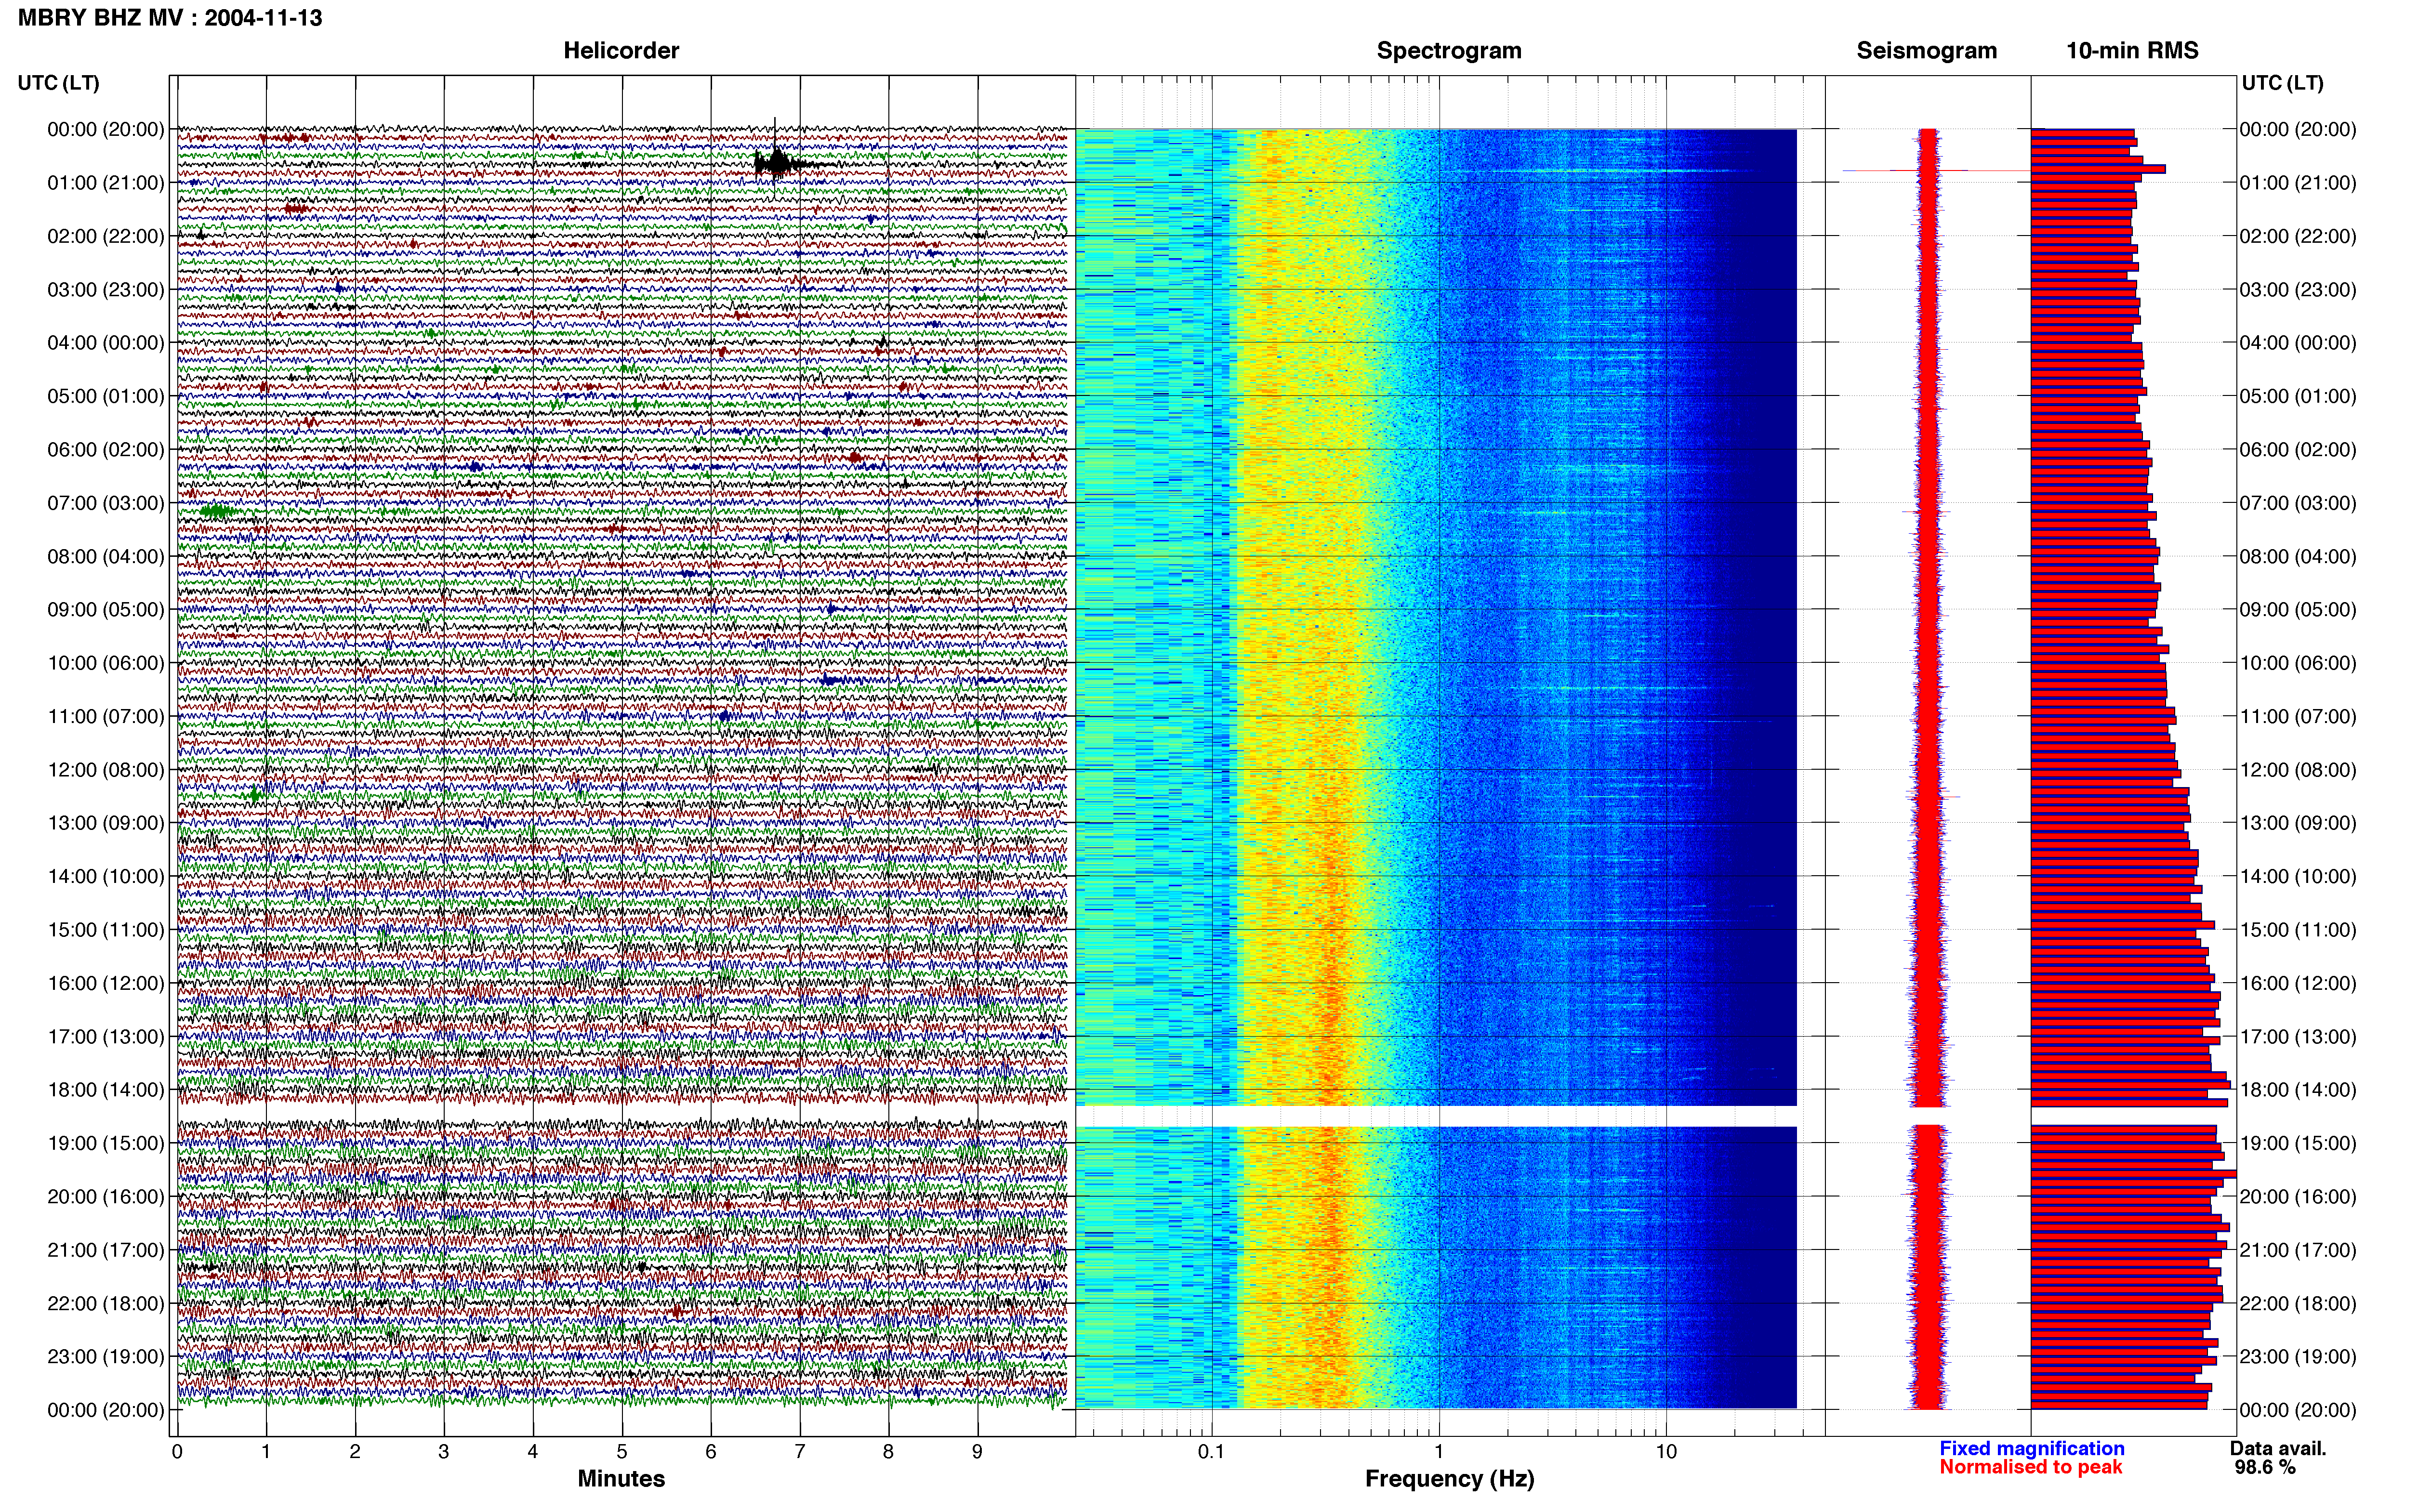
Task: Select the 10-min RMS panel heading
Action: tap(2132, 50)
